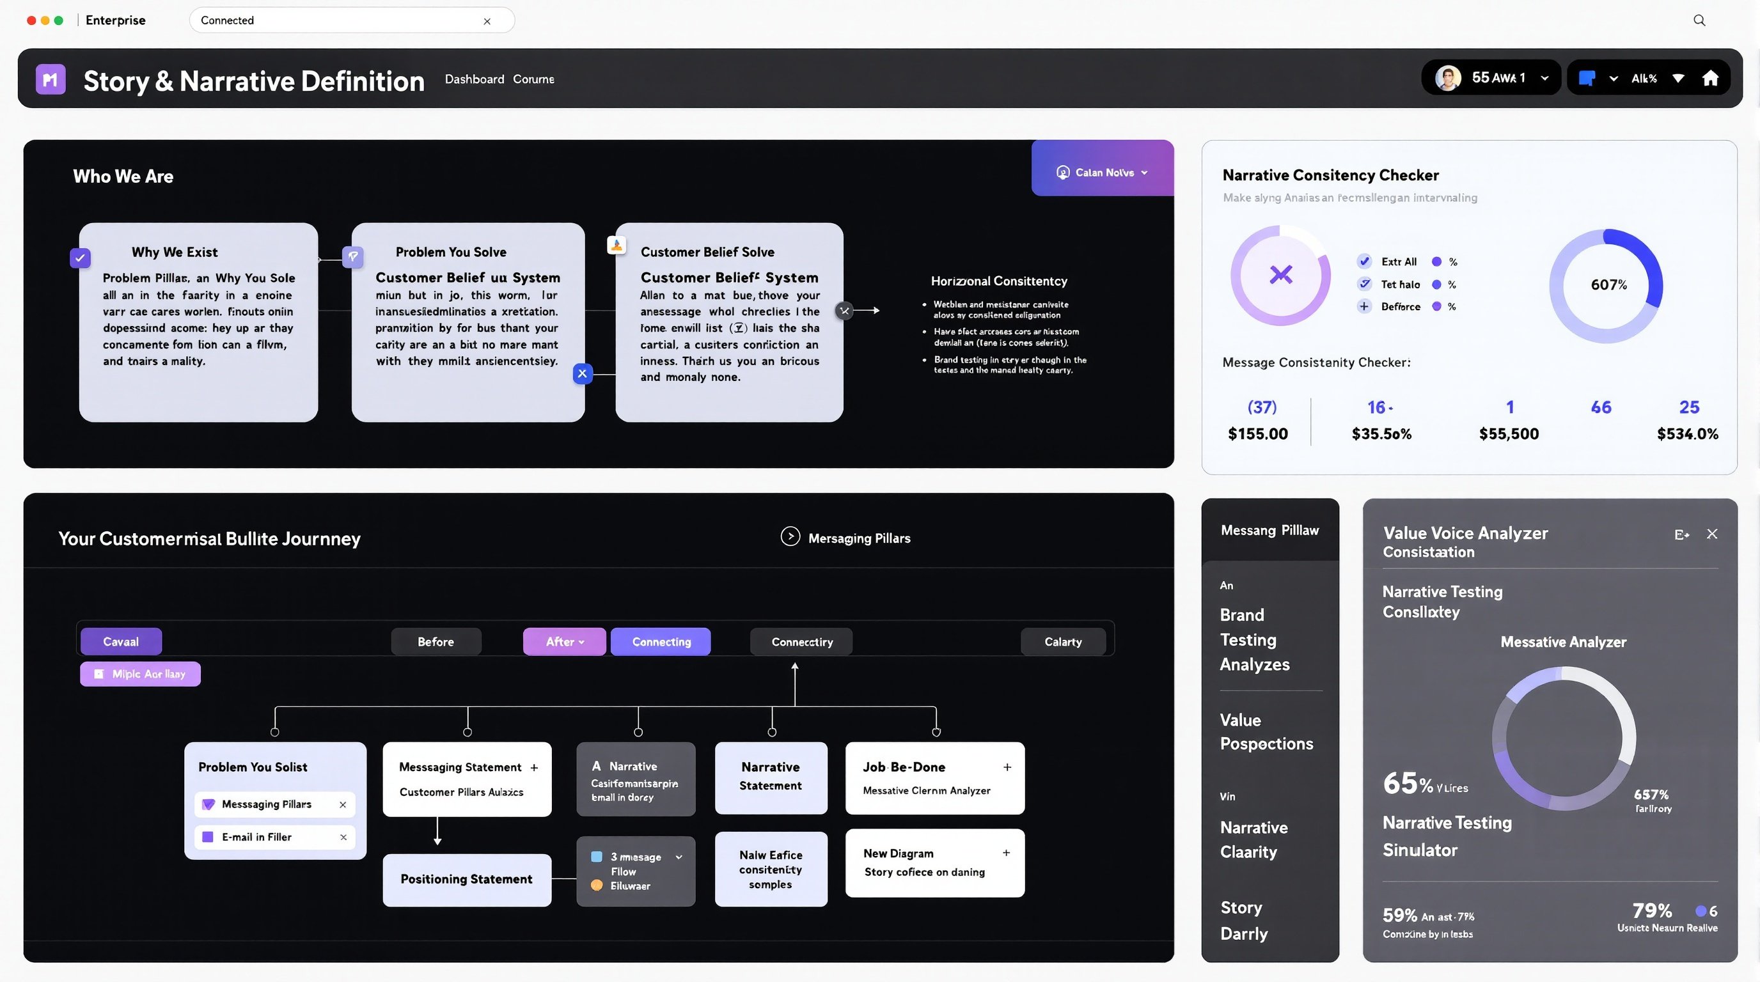Click the purple M app logo
This screenshot has width=1760, height=982.
[x=50, y=79]
